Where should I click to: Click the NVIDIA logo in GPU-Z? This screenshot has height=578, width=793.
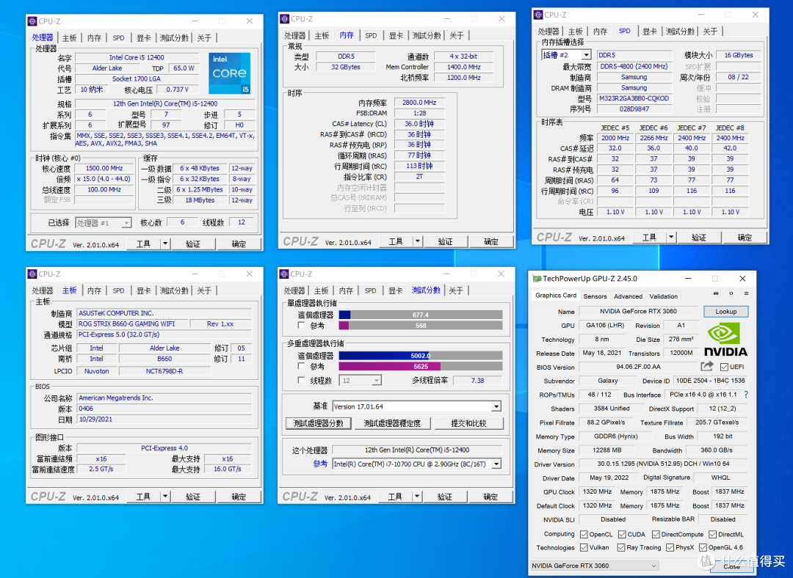(725, 340)
